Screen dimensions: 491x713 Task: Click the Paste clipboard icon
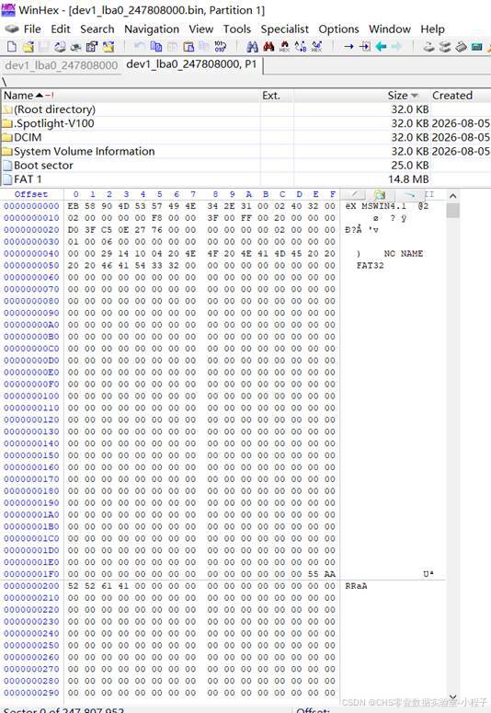(x=188, y=46)
